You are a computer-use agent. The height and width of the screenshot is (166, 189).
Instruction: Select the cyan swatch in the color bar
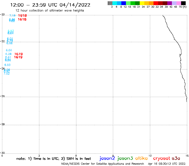[115, 3]
